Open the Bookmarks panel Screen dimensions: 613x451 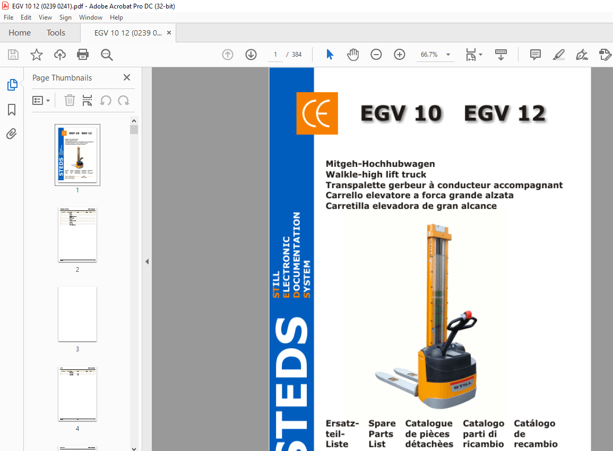tap(12, 110)
